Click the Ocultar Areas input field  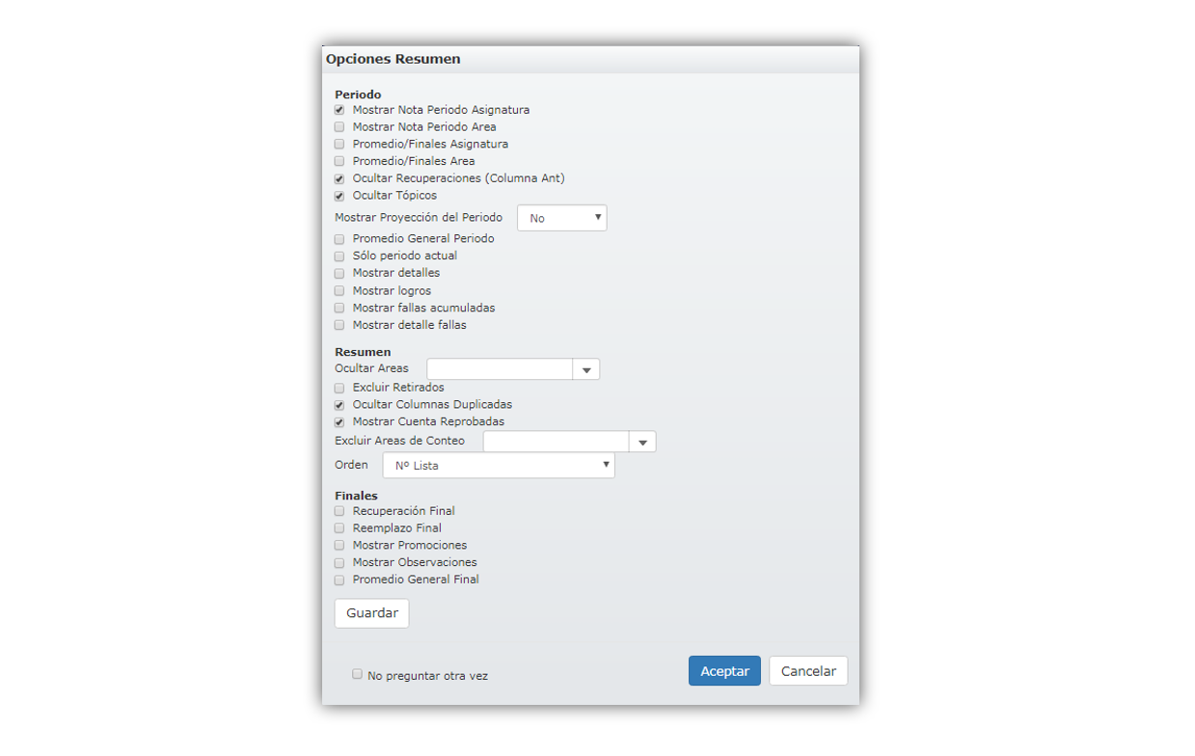pyautogui.click(x=500, y=369)
